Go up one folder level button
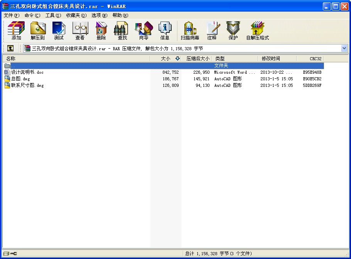 (10, 48)
